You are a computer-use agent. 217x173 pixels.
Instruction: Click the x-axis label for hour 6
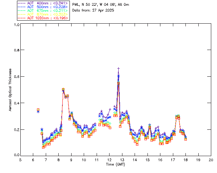pyautogui.click(x=33, y=160)
